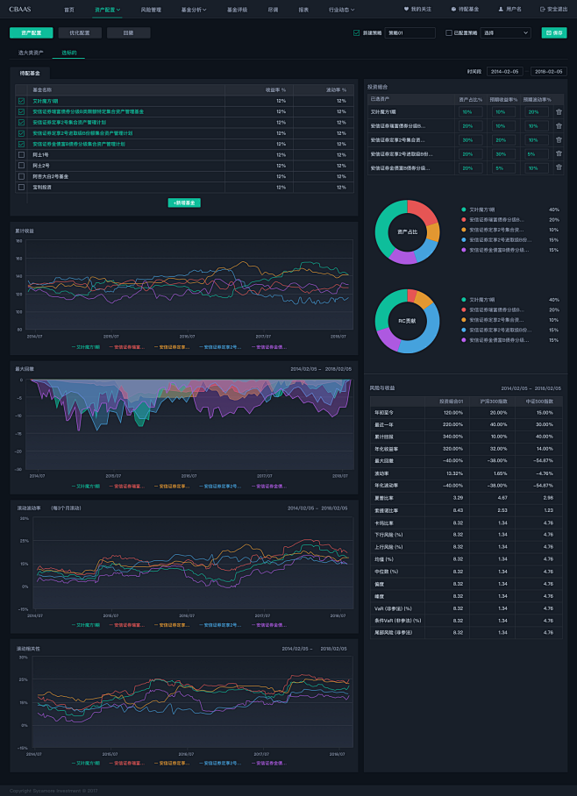Click the 安全退出 logout icon
The width and height of the screenshot is (577, 796).
[x=543, y=9]
